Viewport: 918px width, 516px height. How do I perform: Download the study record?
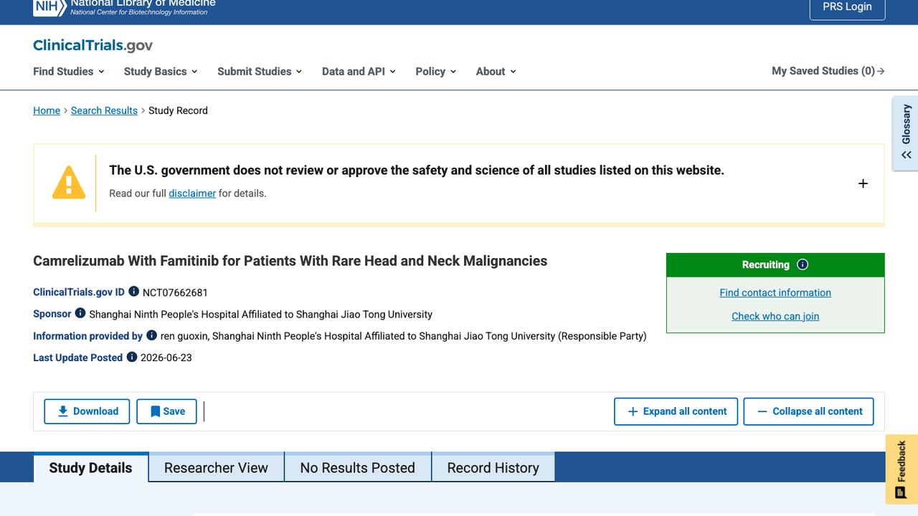[87, 411]
